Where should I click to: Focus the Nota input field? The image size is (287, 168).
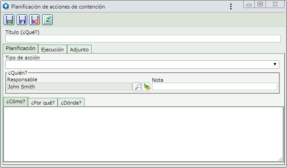click(214, 87)
